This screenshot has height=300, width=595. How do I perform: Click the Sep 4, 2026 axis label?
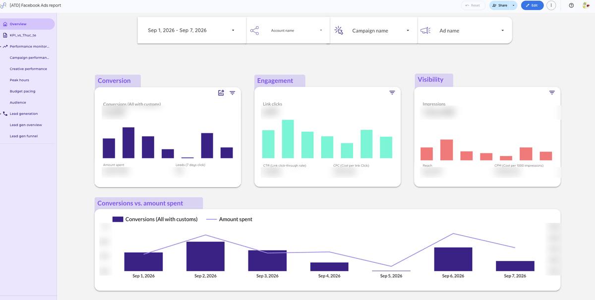click(329, 276)
